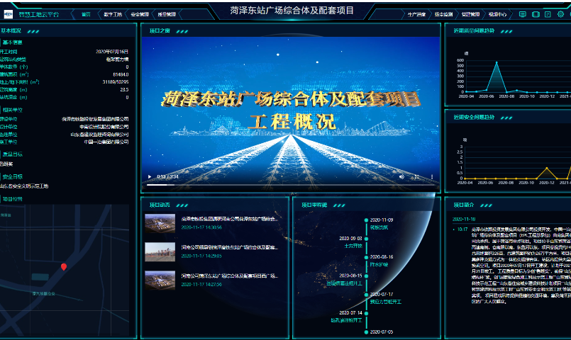Open the 安全管理 navigation tab

click(x=140, y=14)
